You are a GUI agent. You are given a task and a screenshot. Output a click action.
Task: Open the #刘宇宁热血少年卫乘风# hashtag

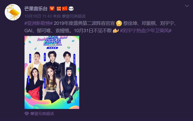[x=146, y=31]
